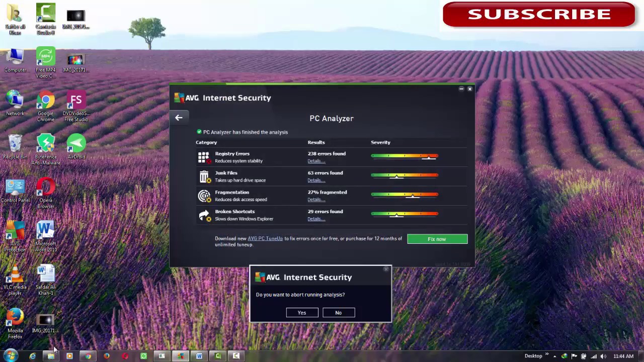
Task: Open Details for Broken Shortcuts
Action: [x=316, y=219]
